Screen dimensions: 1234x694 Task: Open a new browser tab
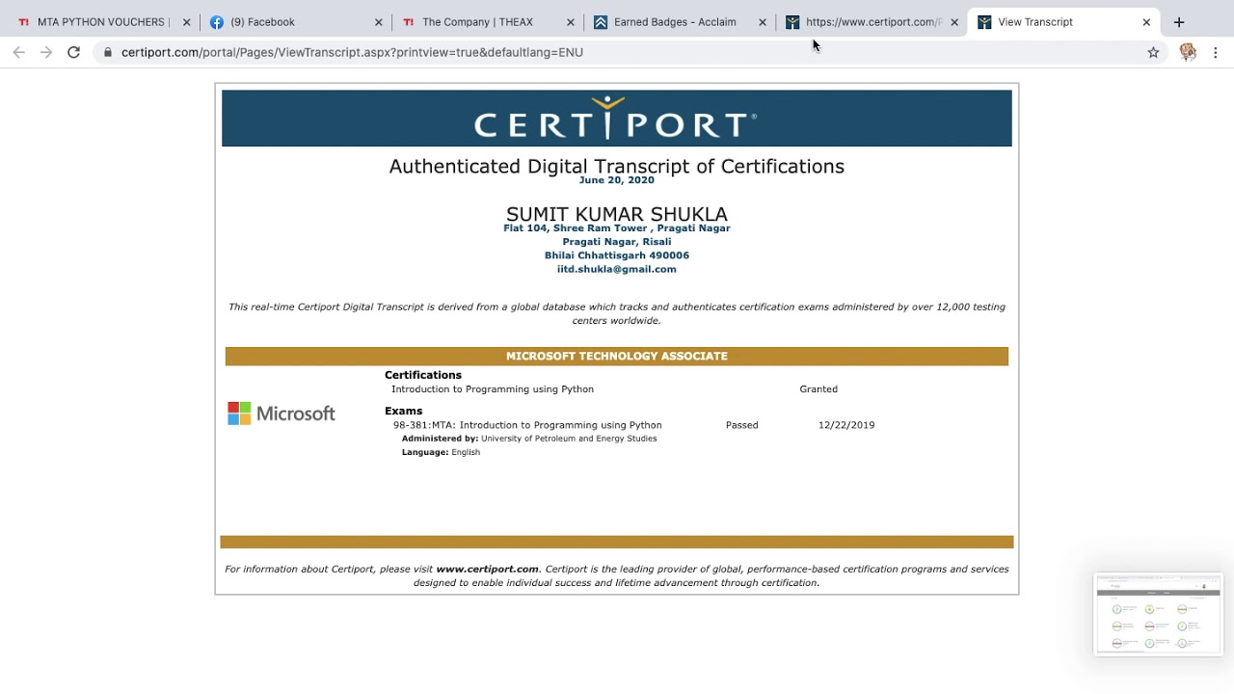1179,21
